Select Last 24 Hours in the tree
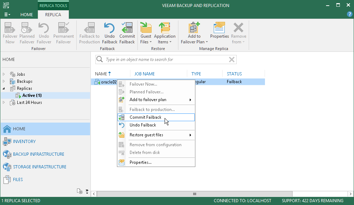354x205 pixels. coord(29,103)
